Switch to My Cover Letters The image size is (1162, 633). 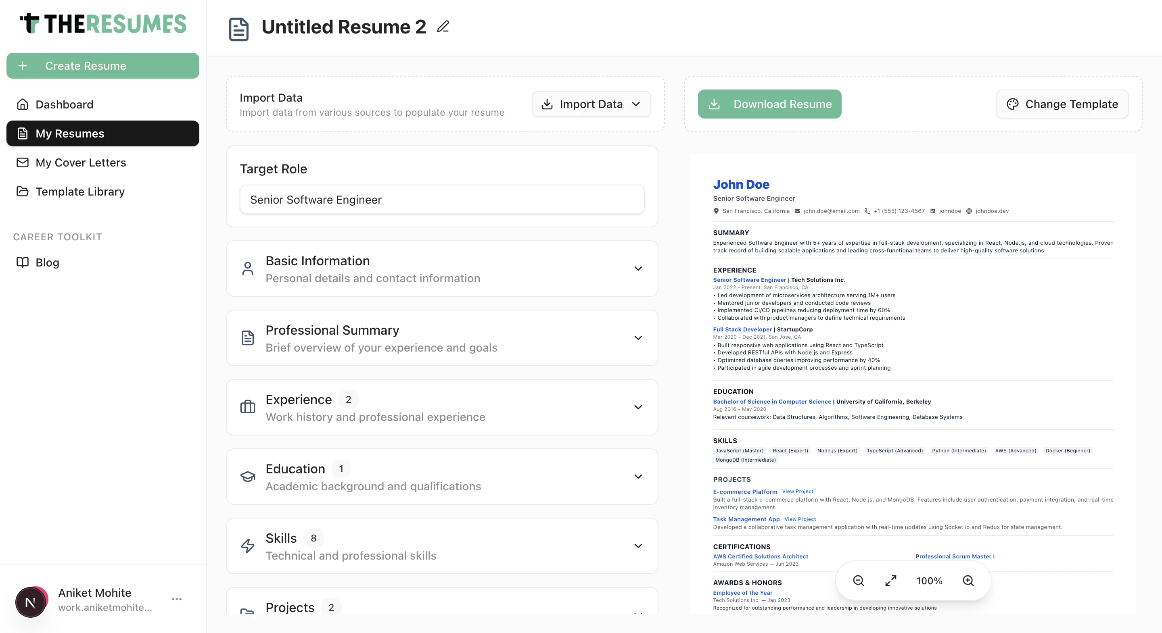(x=81, y=163)
